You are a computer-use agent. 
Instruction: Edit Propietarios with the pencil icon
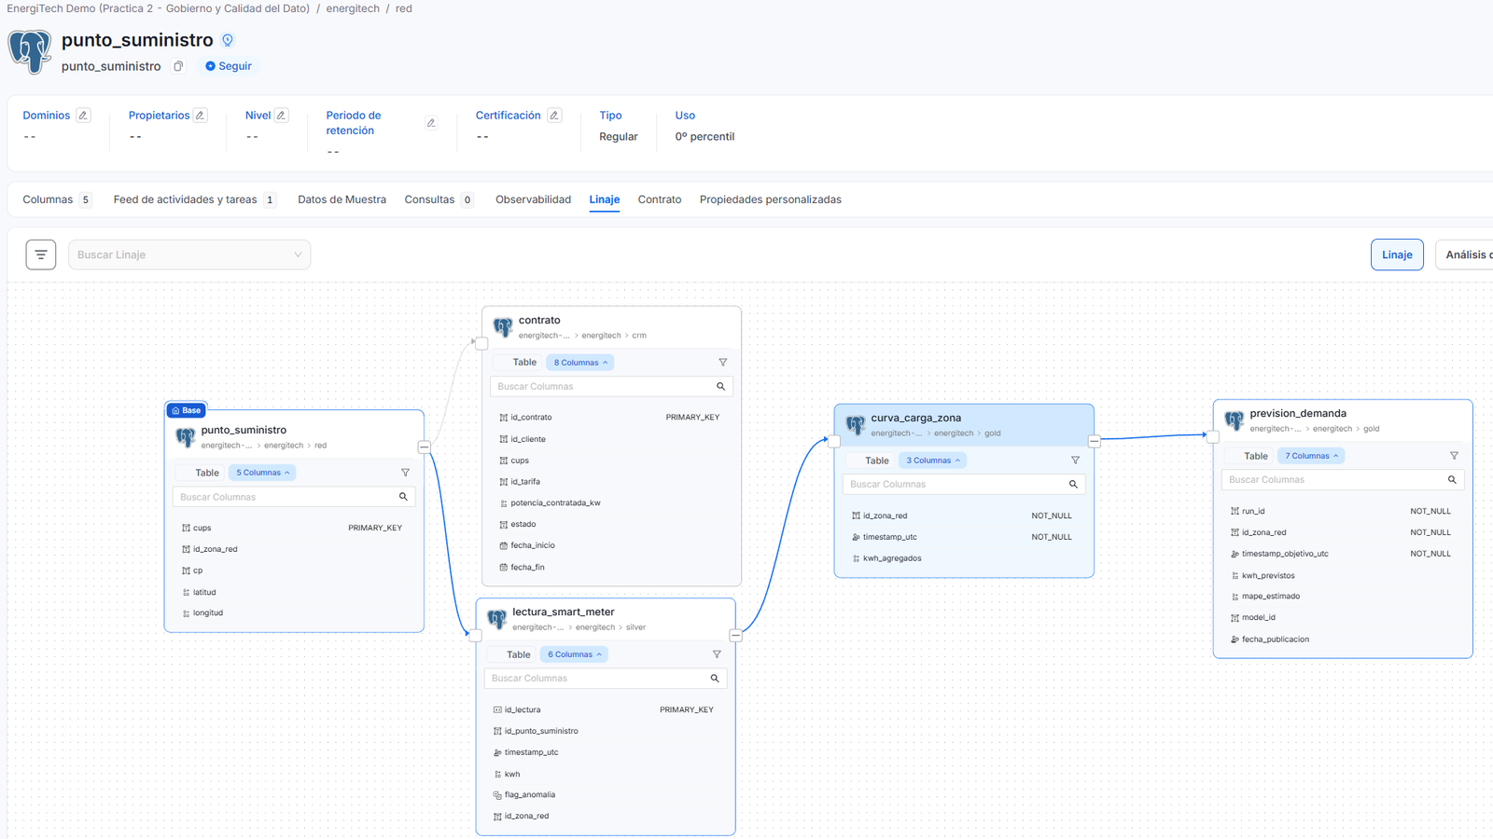click(x=200, y=116)
